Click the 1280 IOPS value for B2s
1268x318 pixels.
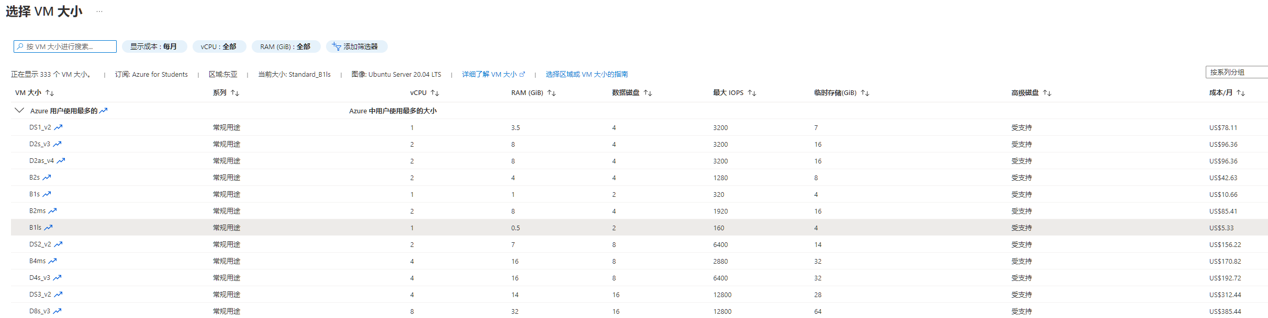[720, 178]
